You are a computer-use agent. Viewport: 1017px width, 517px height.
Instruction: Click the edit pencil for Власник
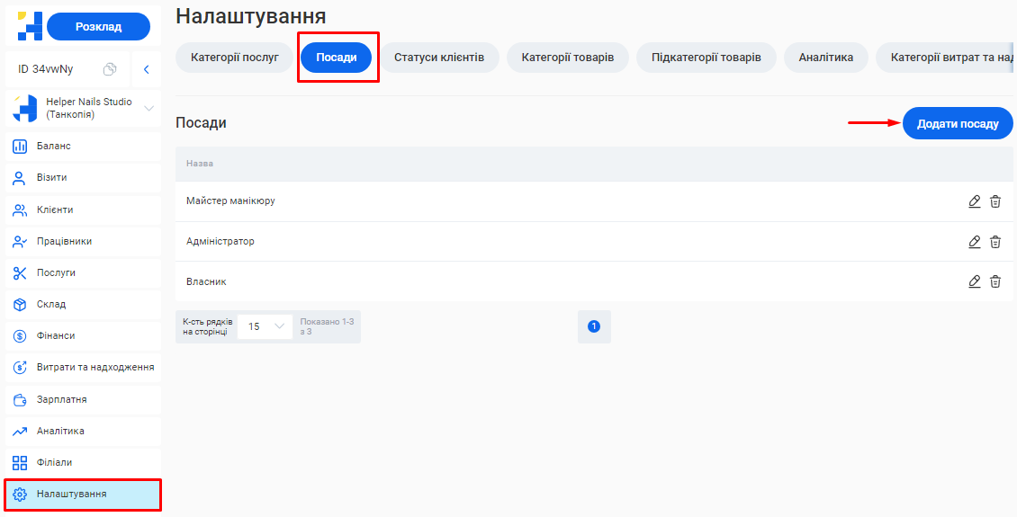coord(974,281)
